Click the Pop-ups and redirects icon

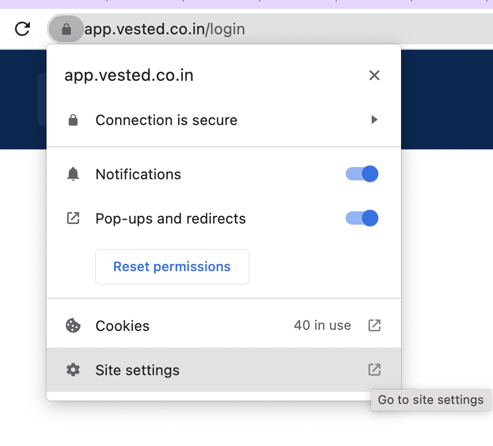pos(73,218)
